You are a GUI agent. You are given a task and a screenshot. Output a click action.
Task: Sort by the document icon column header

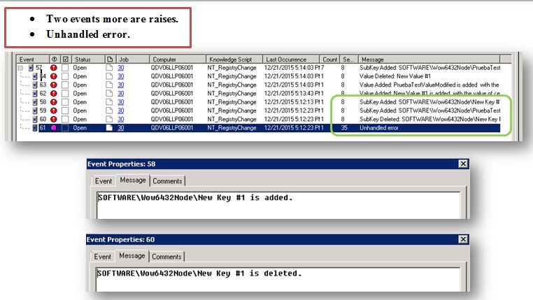[110, 59]
